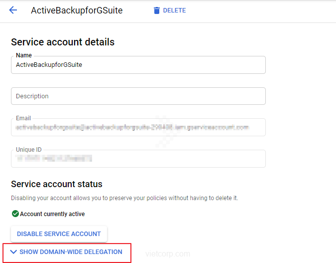Screen dimensions: 336x263
Task: Click the Account currently active text
Action: [x=52, y=214]
